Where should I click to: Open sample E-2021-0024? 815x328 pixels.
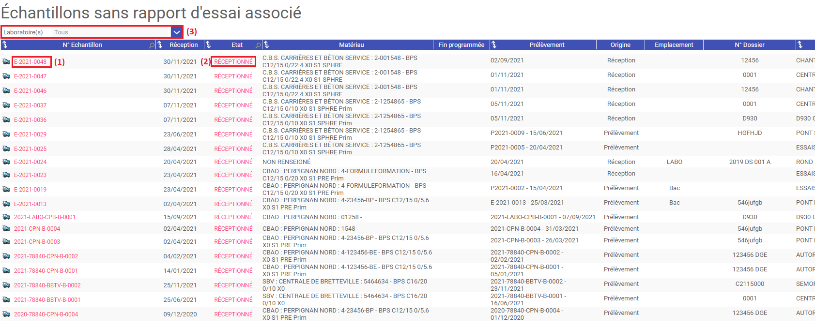tap(31, 162)
